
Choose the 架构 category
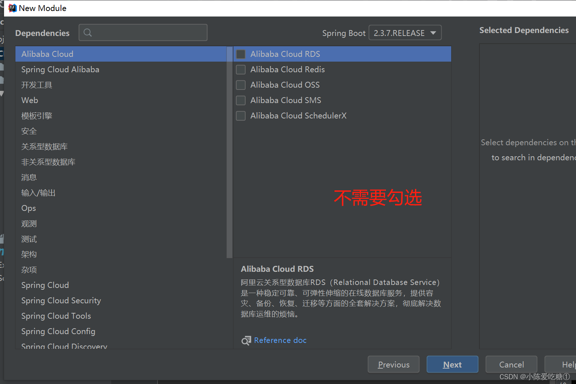point(121,254)
